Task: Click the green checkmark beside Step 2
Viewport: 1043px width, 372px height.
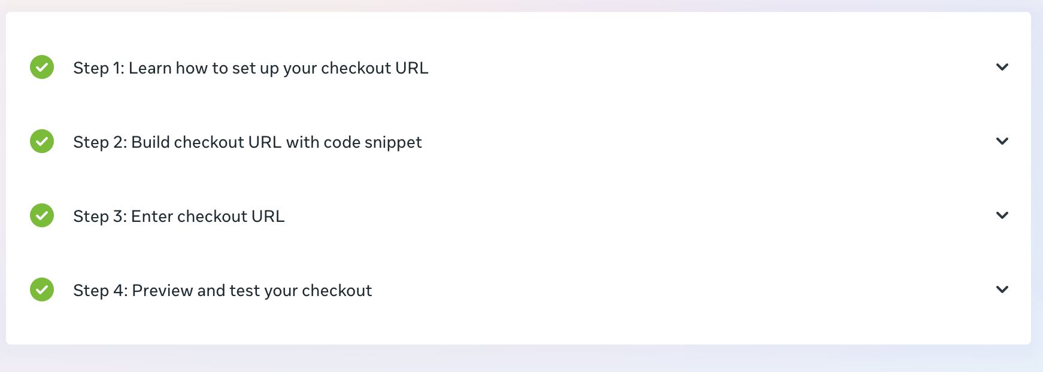Action: [42, 141]
